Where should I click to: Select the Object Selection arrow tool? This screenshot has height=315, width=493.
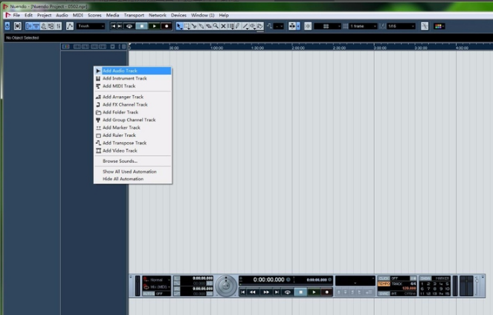[177, 26]
